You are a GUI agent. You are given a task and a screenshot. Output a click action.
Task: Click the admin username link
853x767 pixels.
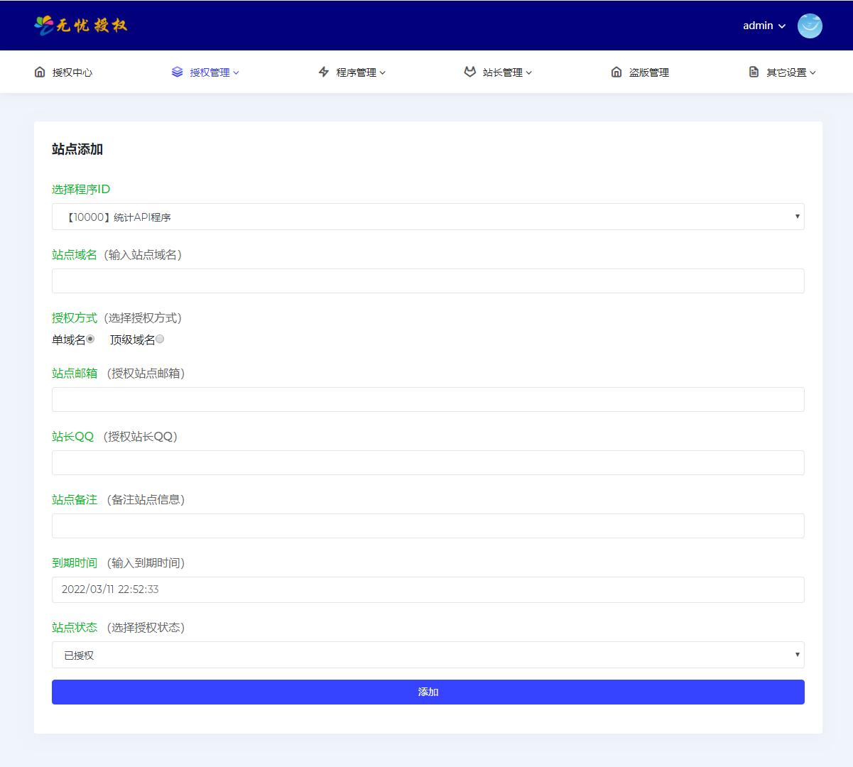[x=756, y=26]
